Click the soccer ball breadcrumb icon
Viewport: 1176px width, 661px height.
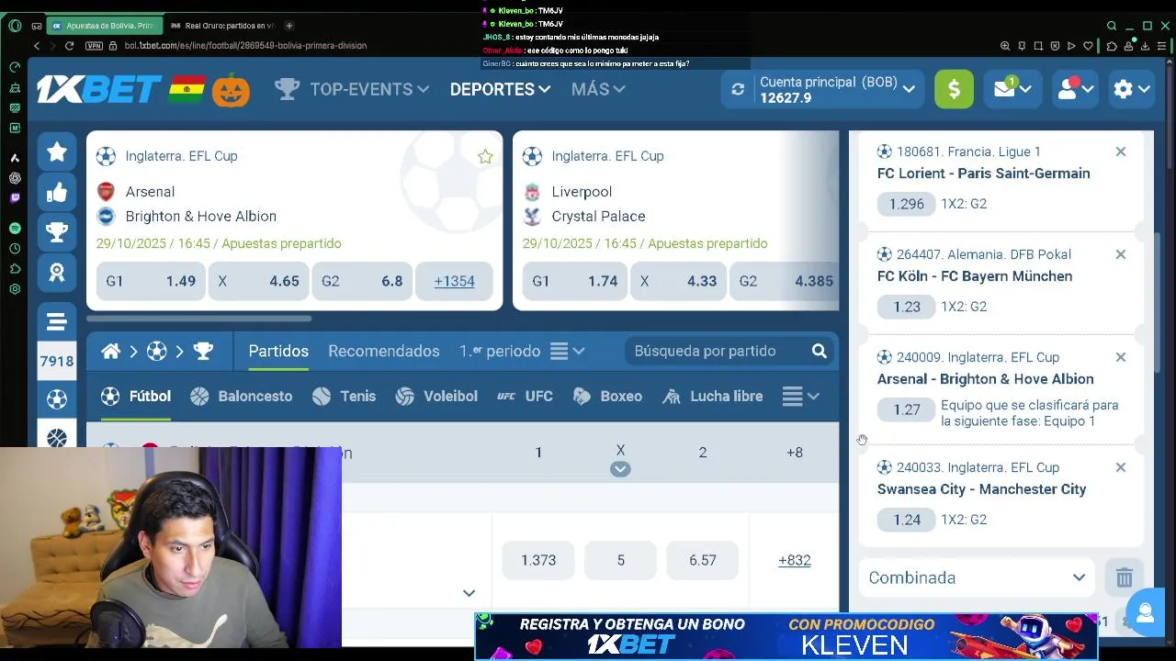157,351
